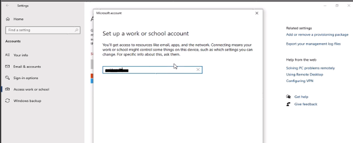
Task: Clear the email field using the X
Action: tap(198, 70)
